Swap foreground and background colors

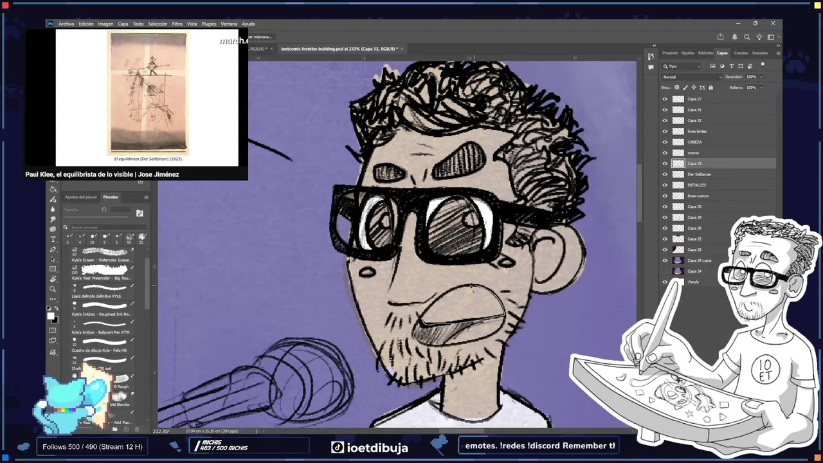coord(57,308)
